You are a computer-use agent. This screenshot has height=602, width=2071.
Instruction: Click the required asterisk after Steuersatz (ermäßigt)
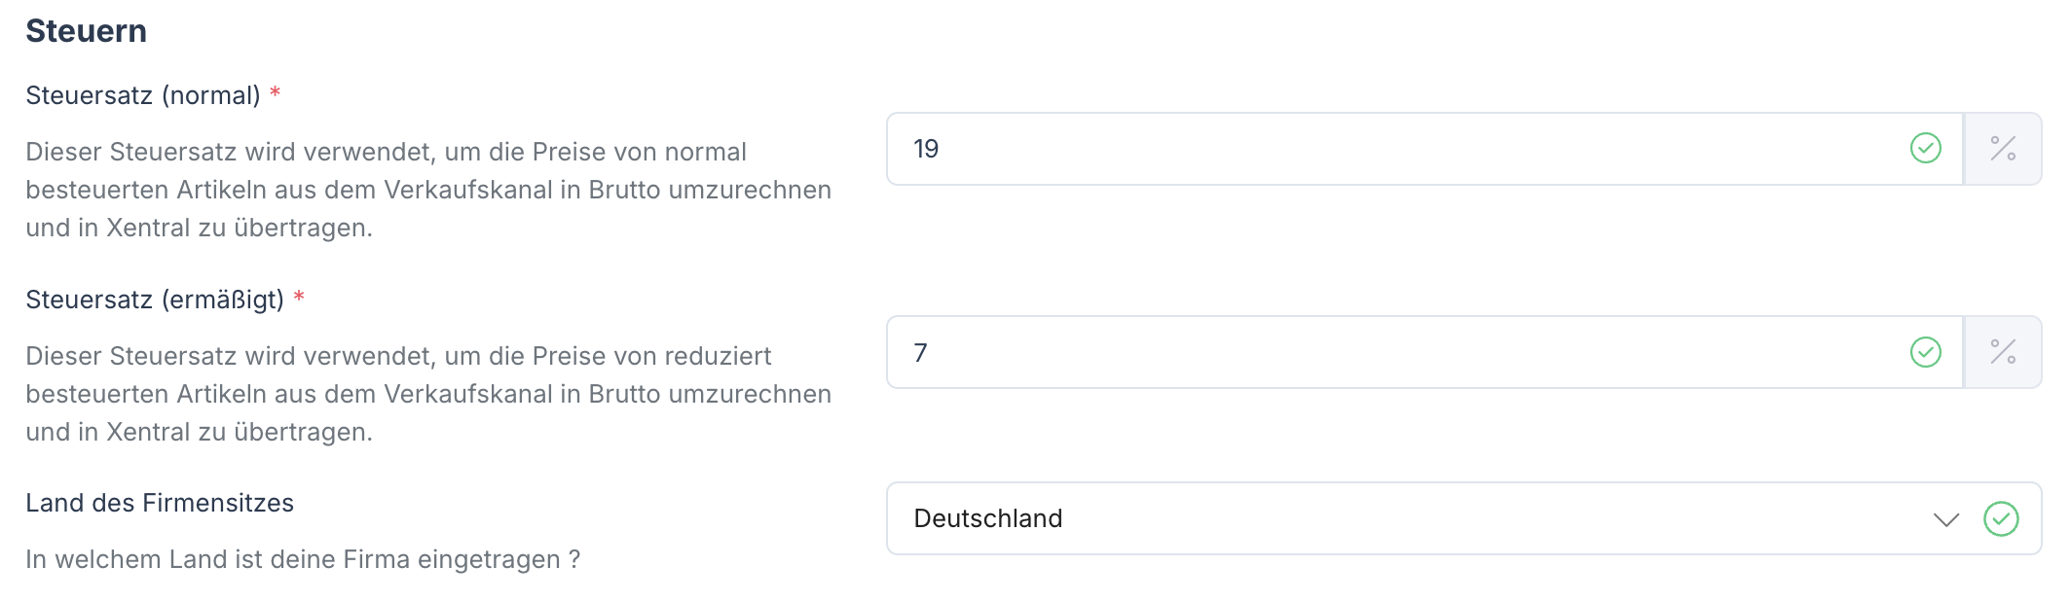point(299,298)
